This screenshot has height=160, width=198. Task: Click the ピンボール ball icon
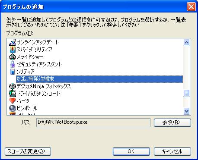pyautogui.click(x=13, y=108)
